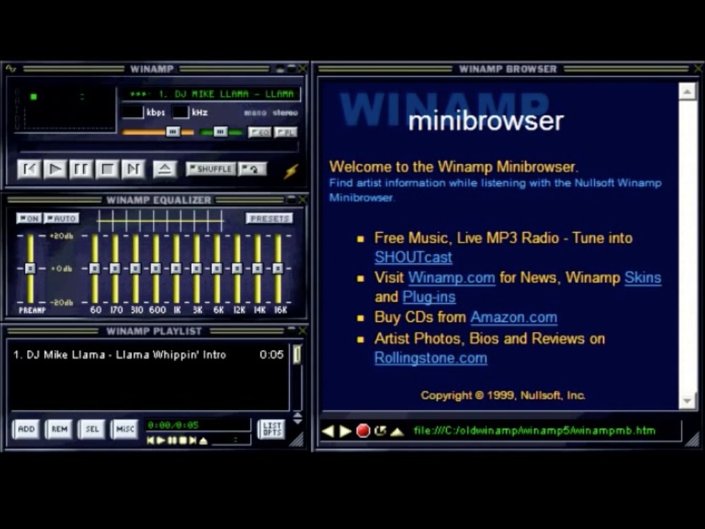Open the Plug-ins link

[x=429, y=297]
